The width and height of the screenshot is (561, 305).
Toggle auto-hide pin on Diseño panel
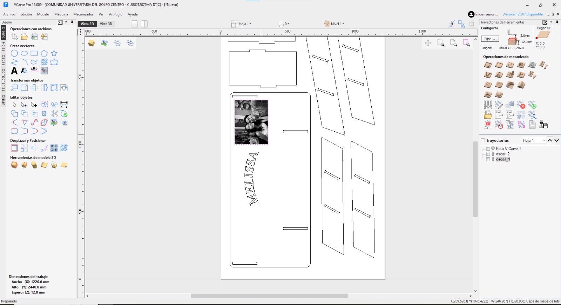pos(72,22)
